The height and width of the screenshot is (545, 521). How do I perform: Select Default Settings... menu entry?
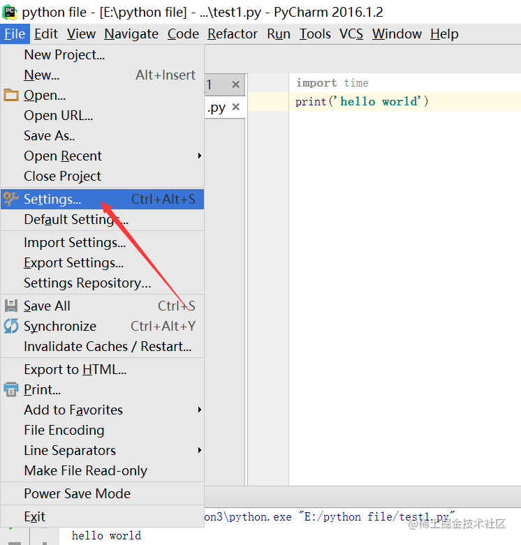(102, 219)
